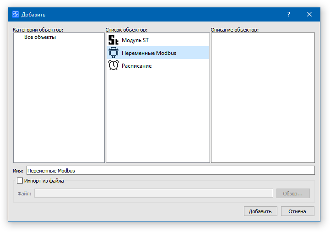
Task: Select the Расписание list entry
Action: pos(157,65)
